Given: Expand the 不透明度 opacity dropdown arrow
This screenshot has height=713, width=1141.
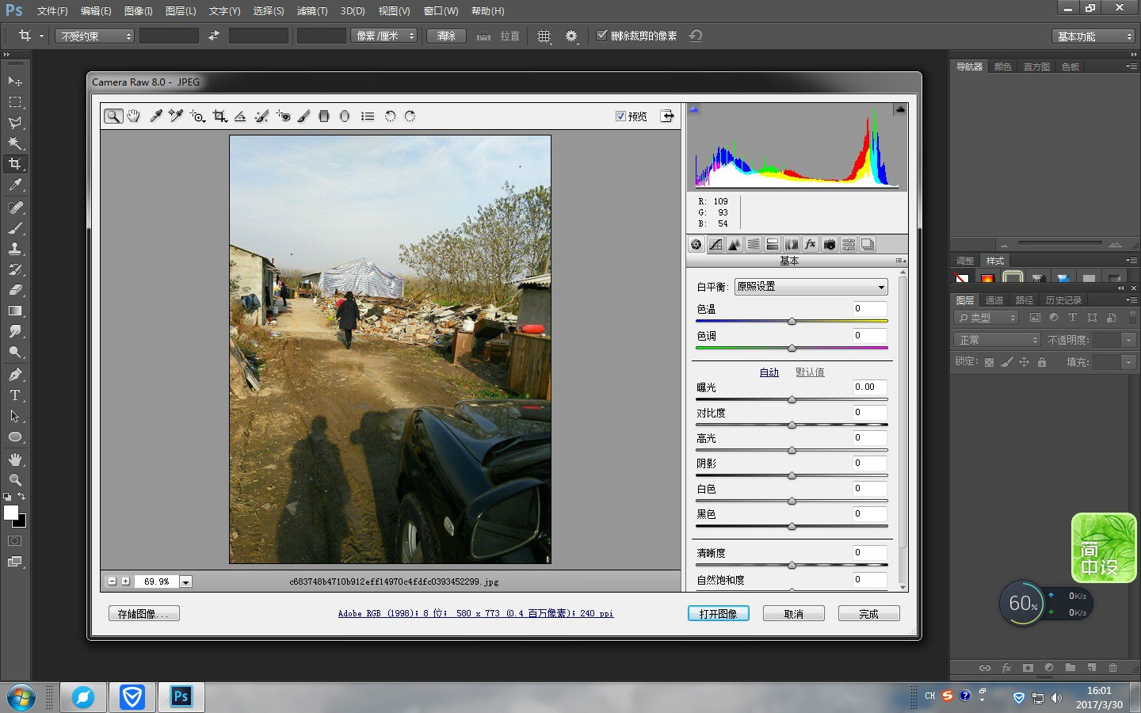Looking at the screenshot, I should pos(1129,340).
